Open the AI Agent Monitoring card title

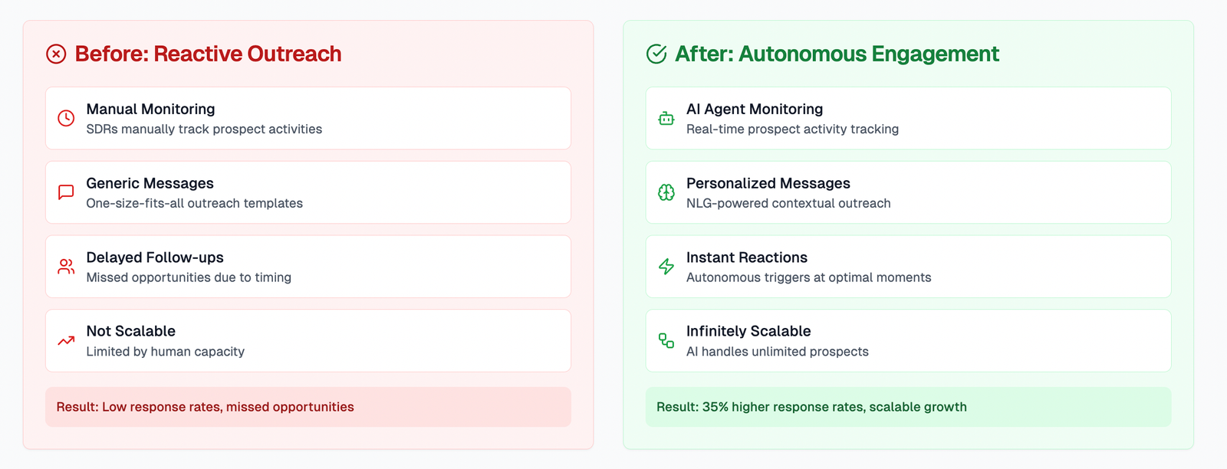pos(755,110)
